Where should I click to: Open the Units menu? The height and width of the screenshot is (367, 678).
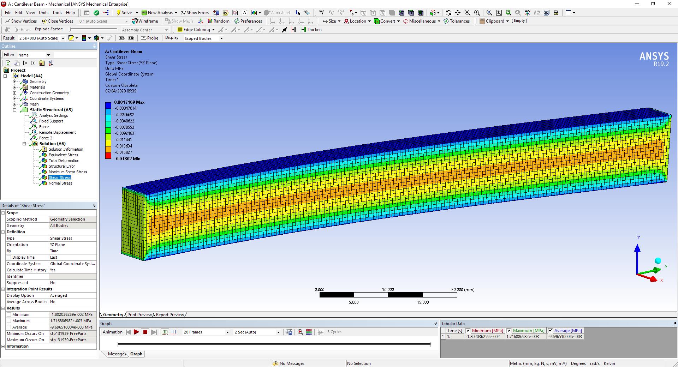click(43, 13)
